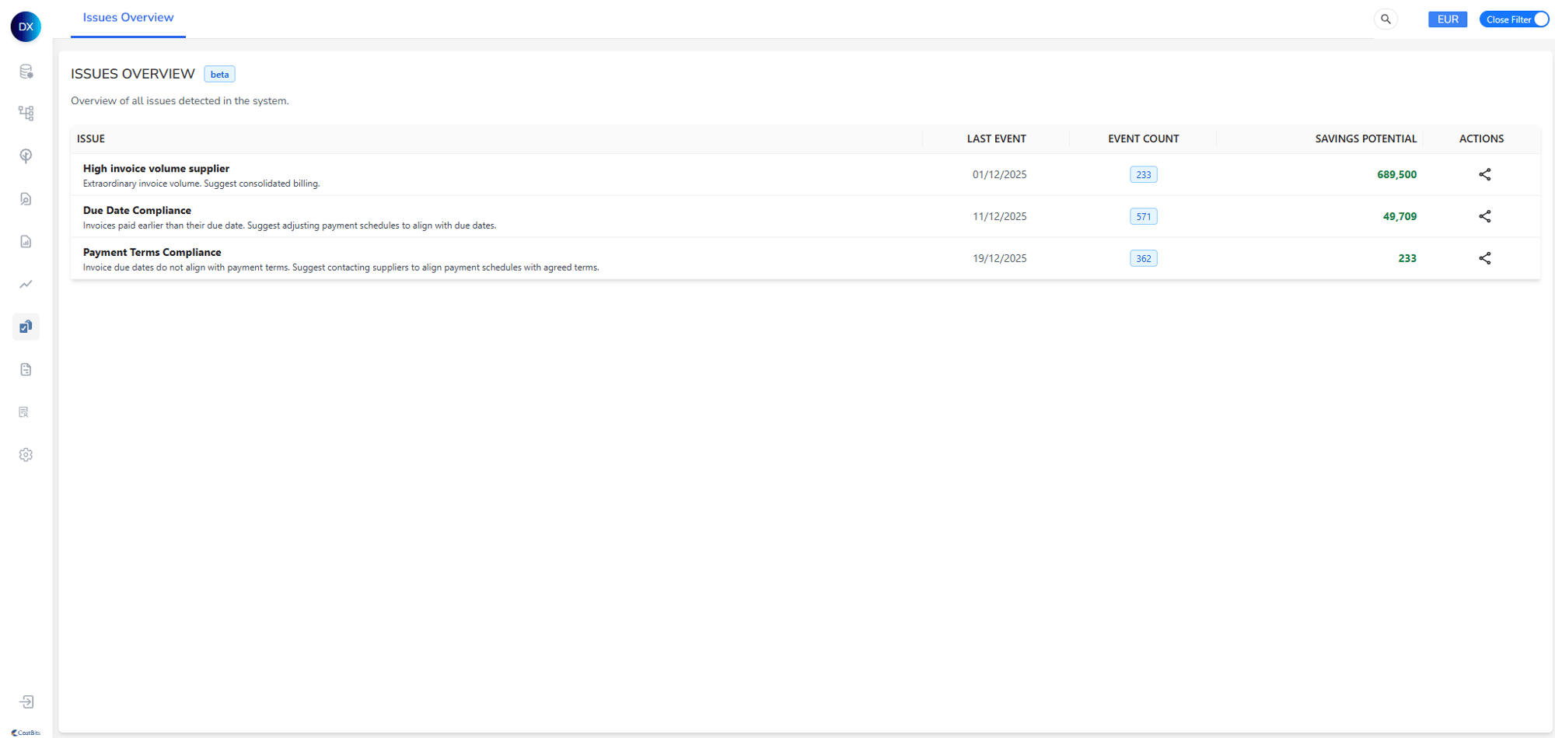The image size is (1555, 738).
Task: Click the Event Count column header
Action: pos(1143,138)
